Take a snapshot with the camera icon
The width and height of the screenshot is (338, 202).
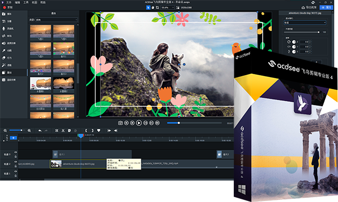tap(120, 123)
